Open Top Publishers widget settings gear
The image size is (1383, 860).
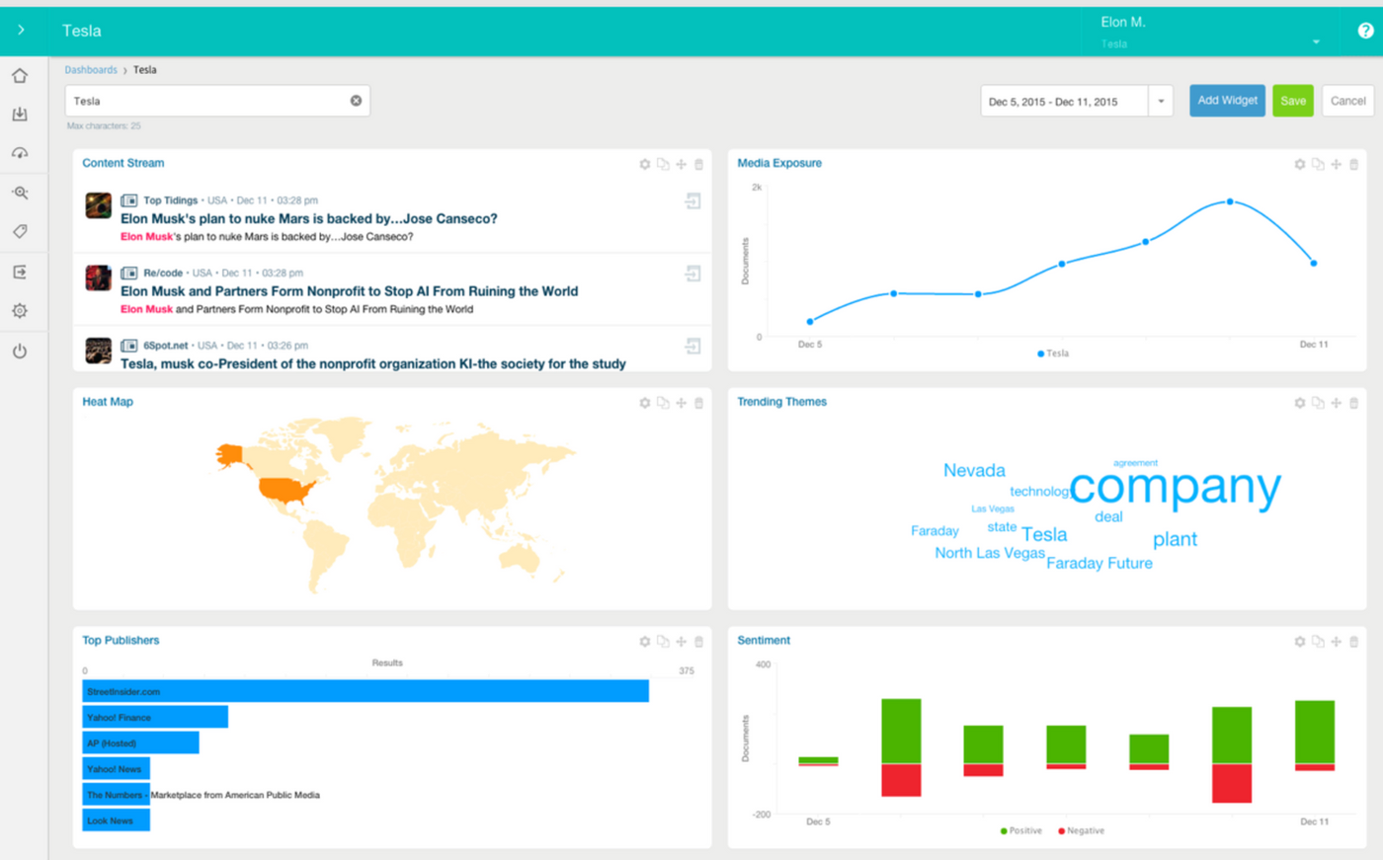point(645,642)
